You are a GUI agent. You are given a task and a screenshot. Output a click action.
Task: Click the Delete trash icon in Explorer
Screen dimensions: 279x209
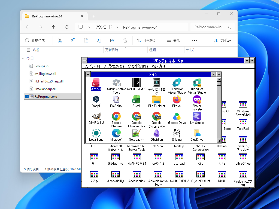pyautogui.click(x=125, y=40)
